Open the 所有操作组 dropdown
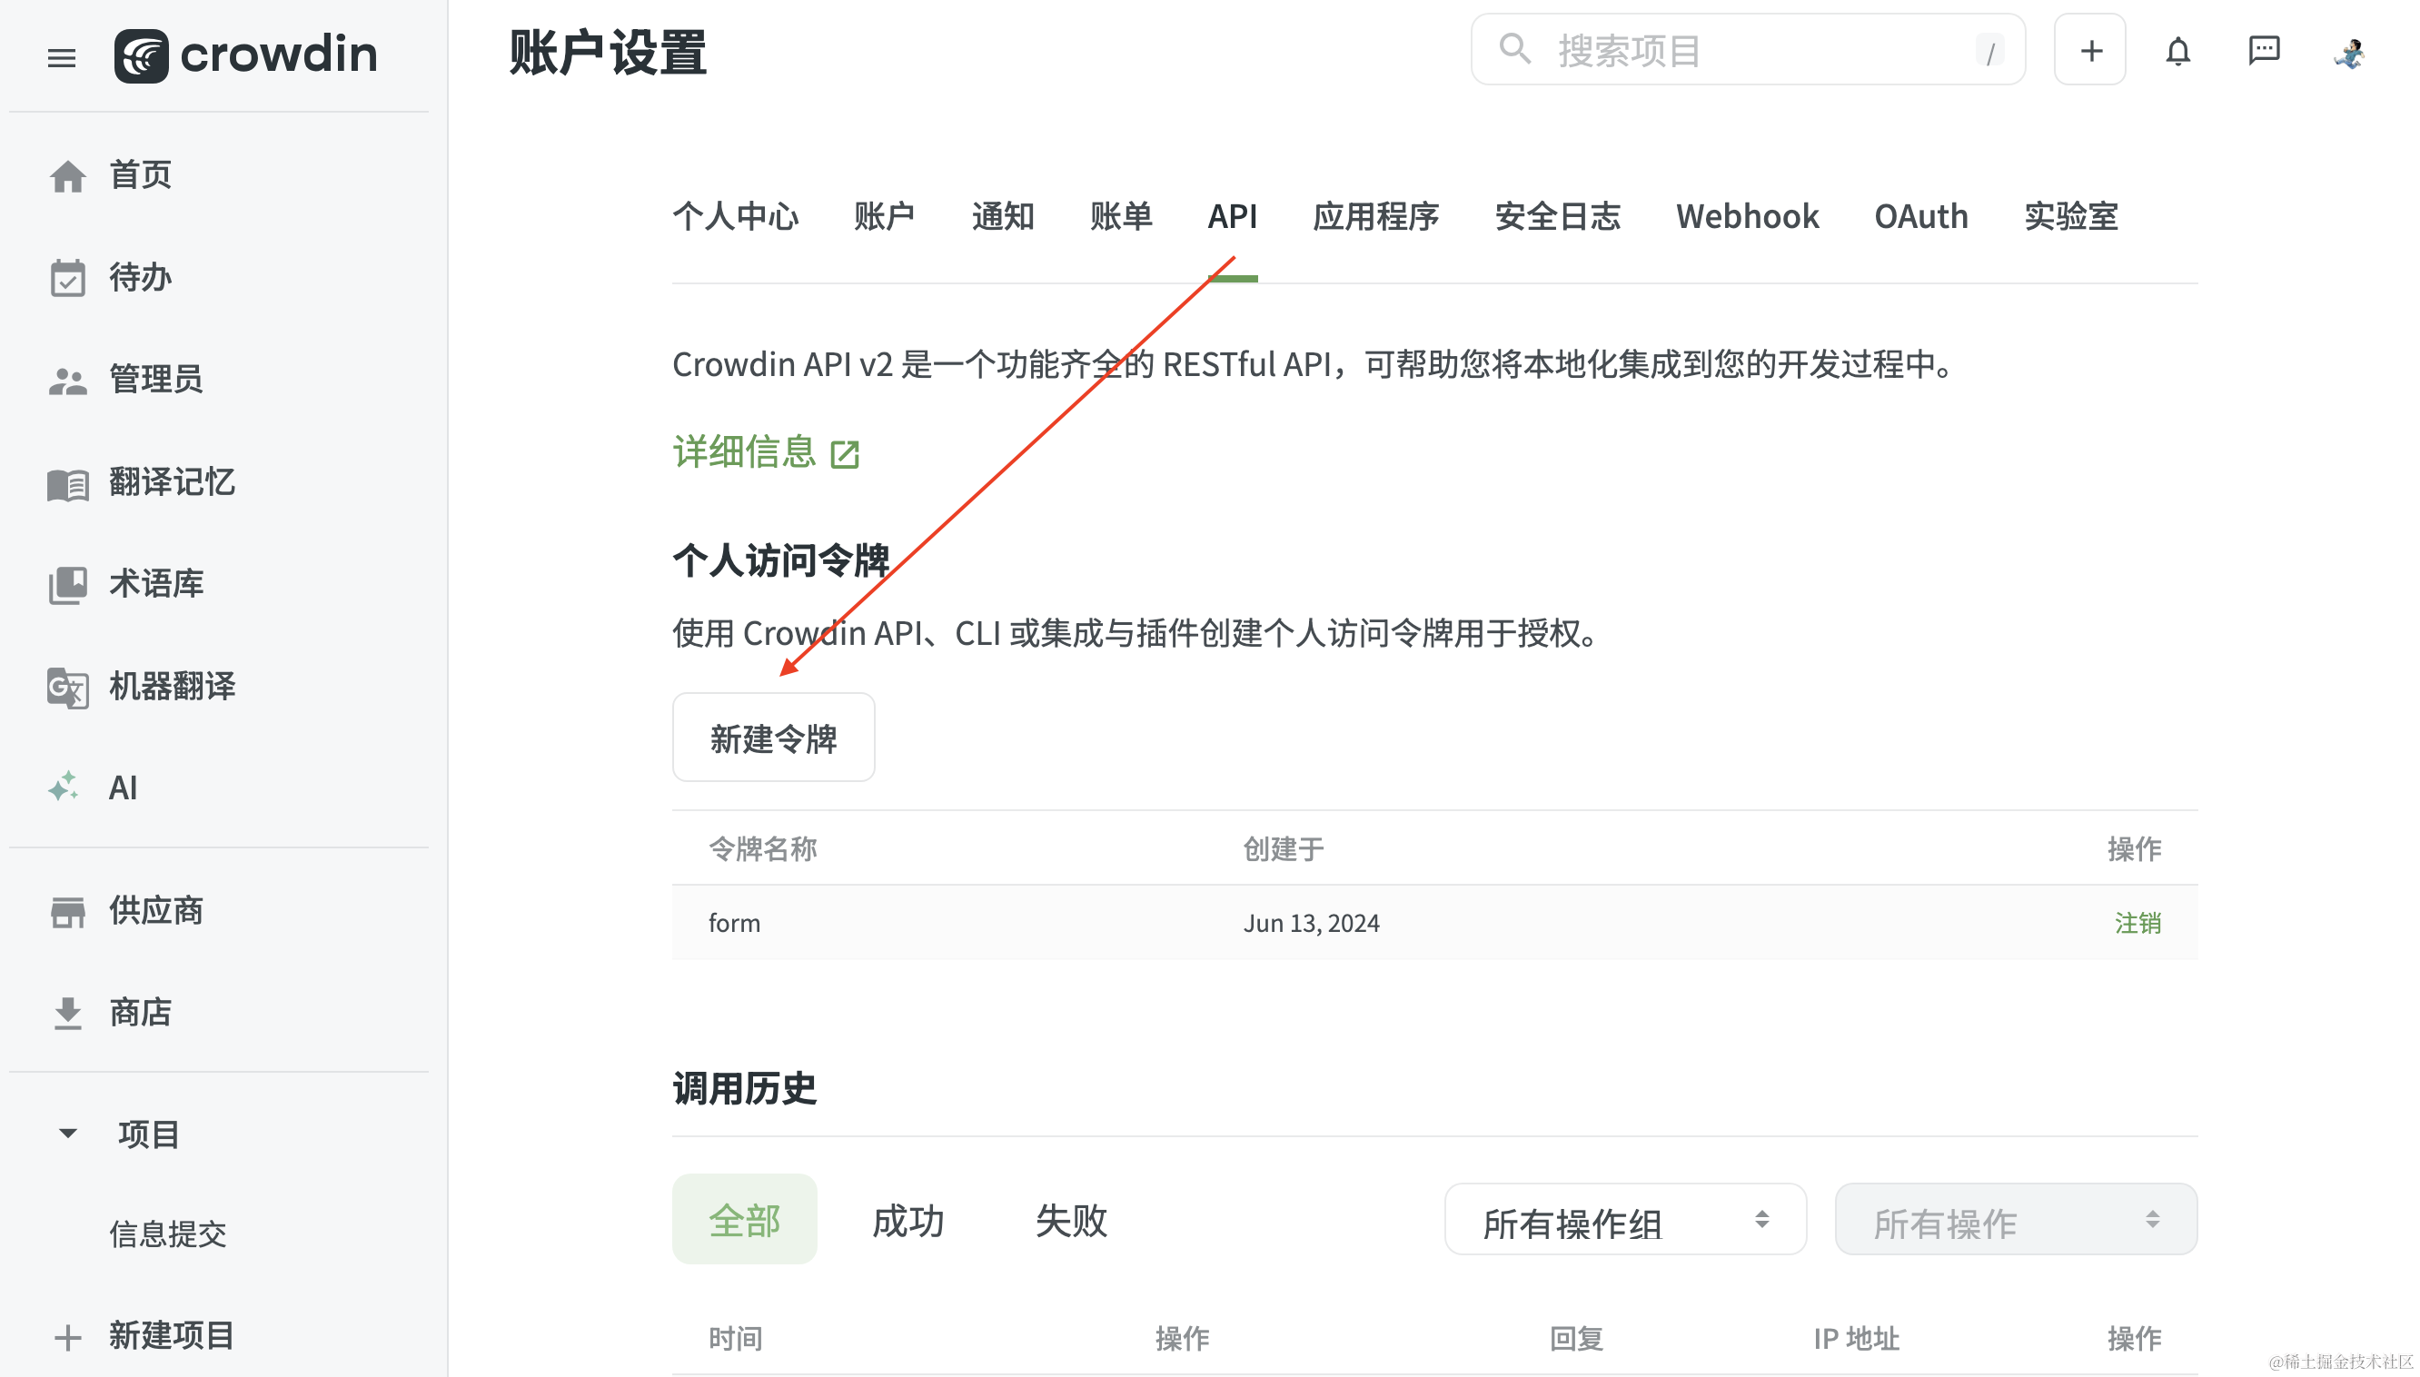2420x1377 pixels. point(1623,1219)
